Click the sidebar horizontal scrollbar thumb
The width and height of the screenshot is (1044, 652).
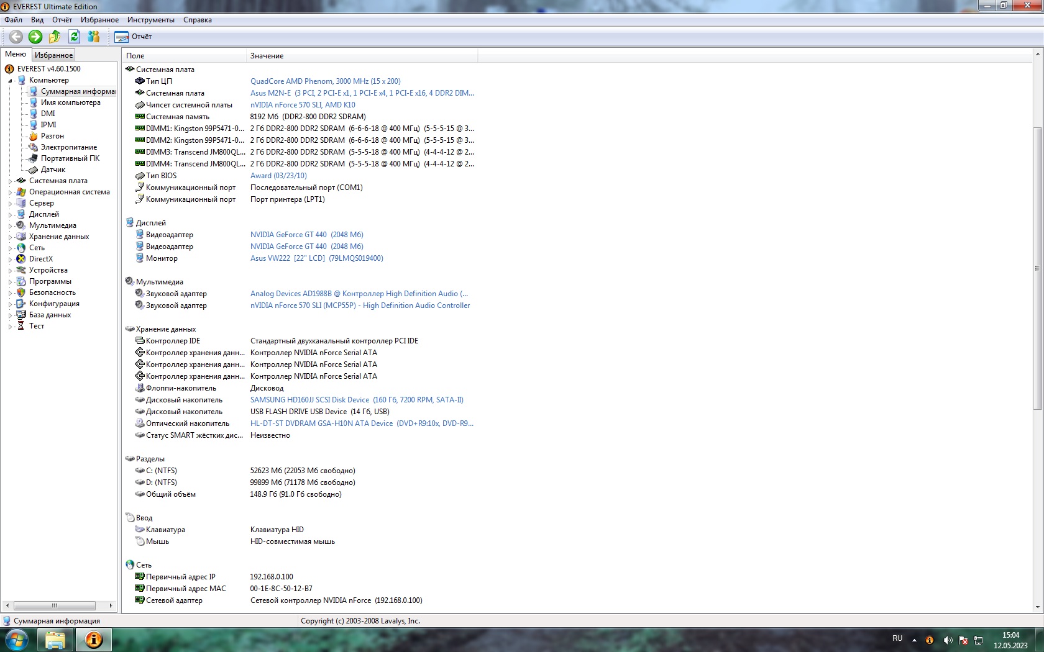tap(55, 605)
